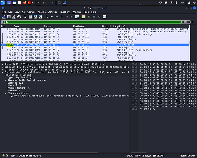Screen dimensions: 197x158
Task: Toggle auto-scroll during live capture
Action: tap(78, 17)
